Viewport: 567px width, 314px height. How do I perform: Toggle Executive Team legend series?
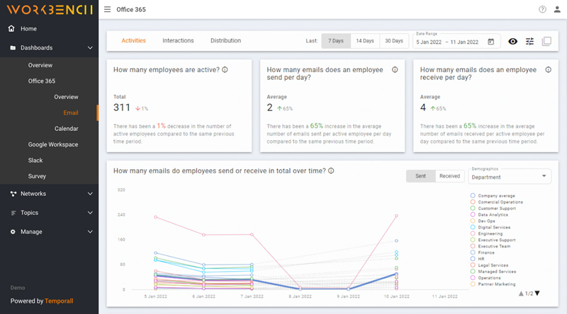490,246
